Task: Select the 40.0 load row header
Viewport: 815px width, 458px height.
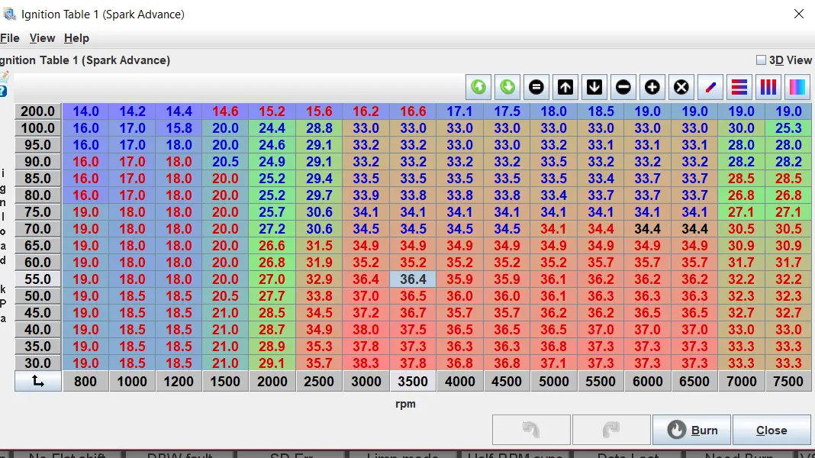Action: (x=38, y=330)
